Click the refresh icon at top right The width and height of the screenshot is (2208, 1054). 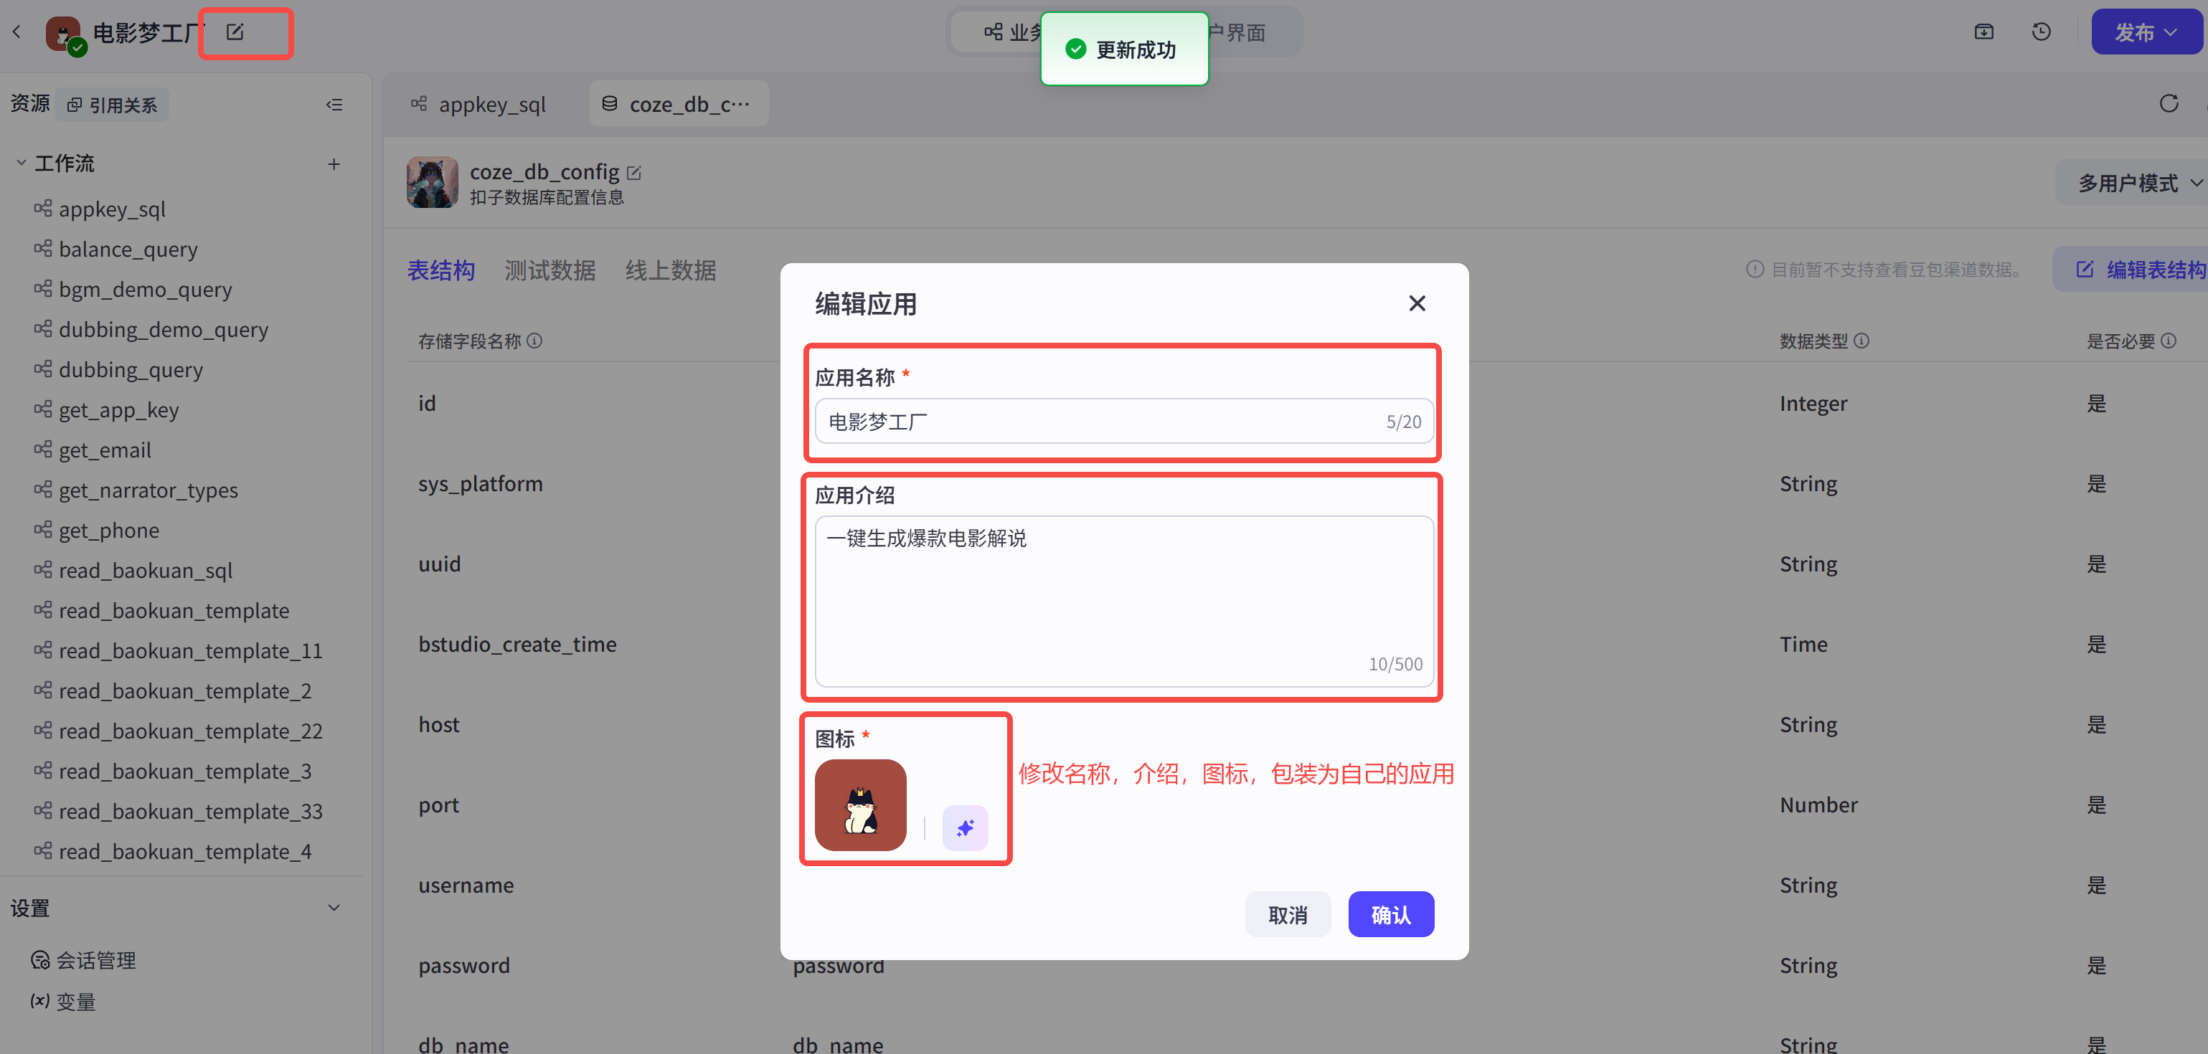tap(2169, 104)
